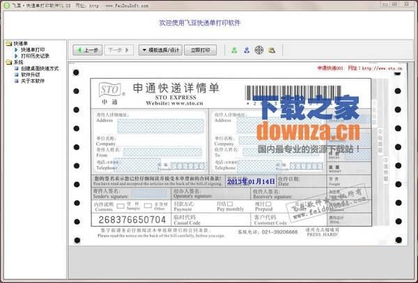The width and height of the screenshot is (418, 283).
Task: Click the sender postcode boxes
Action: pos(187,166)
